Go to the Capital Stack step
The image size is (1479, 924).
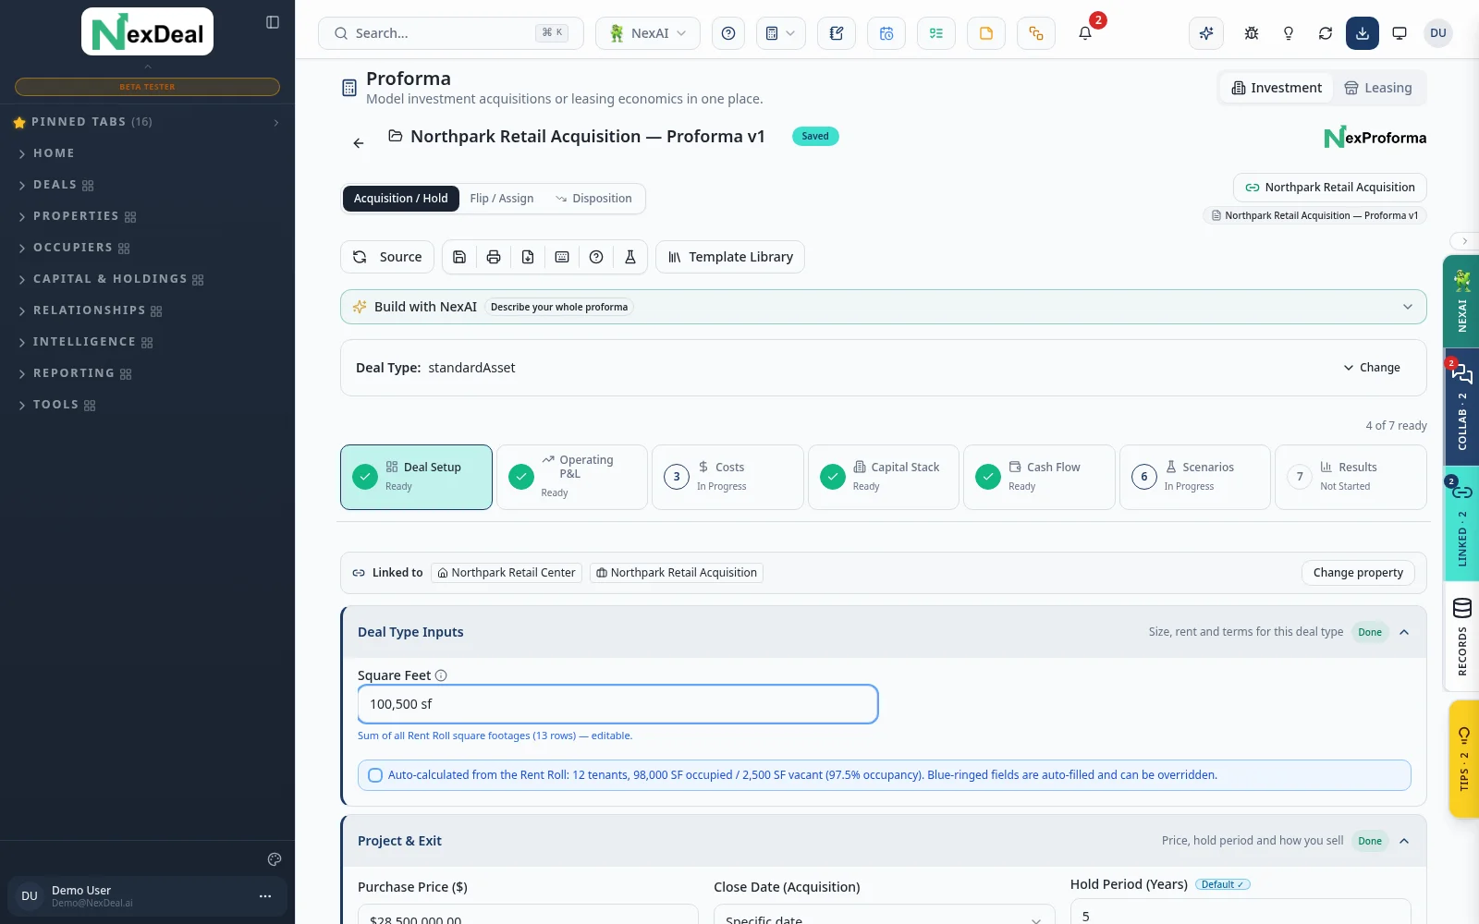pos(884,477)
